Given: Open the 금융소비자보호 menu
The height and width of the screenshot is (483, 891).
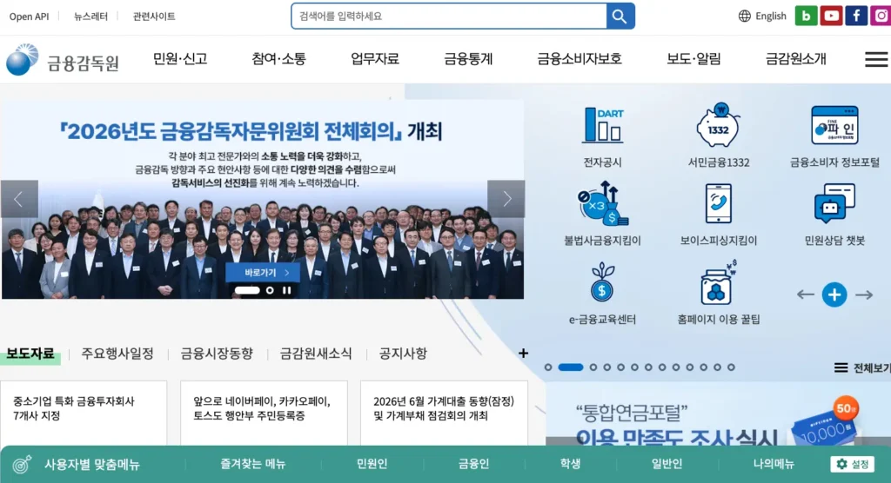Looking at the screenshot, I should pyautogui.click(x=579, y=58).
